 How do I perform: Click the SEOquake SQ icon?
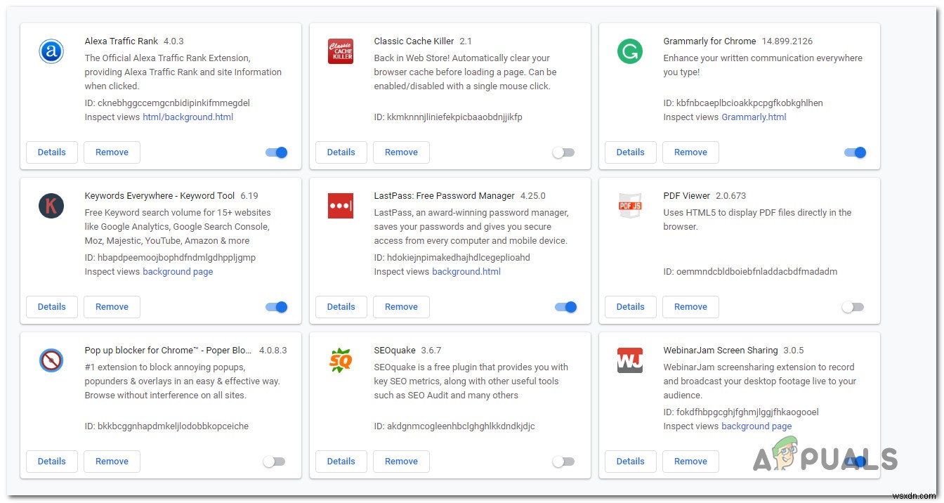coord(341,360)
